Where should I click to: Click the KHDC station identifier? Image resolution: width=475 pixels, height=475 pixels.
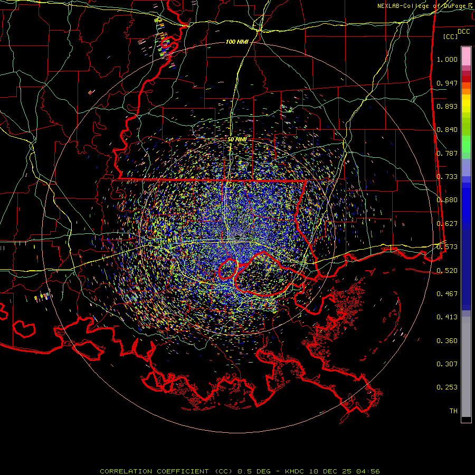[x=296, y=471]
